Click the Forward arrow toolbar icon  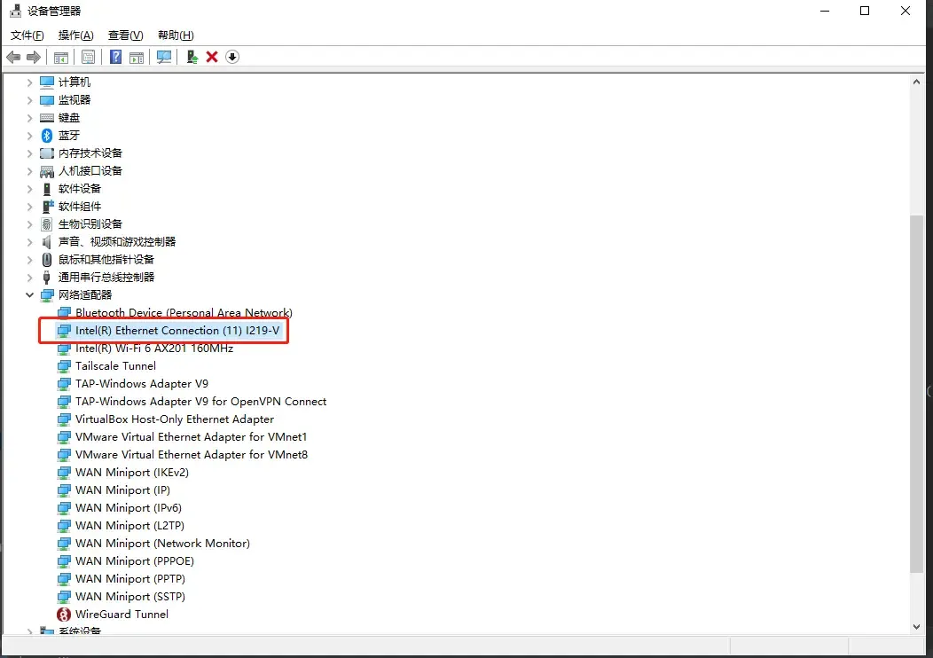[34, 57]
